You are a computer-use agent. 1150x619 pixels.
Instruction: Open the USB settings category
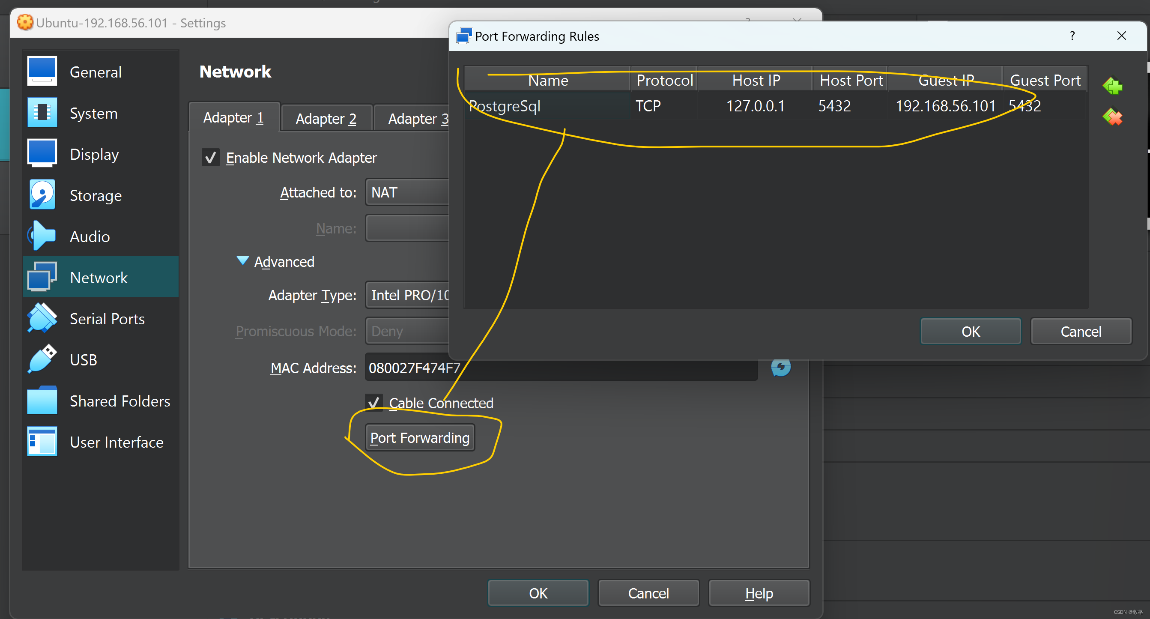tap(84, 360)
